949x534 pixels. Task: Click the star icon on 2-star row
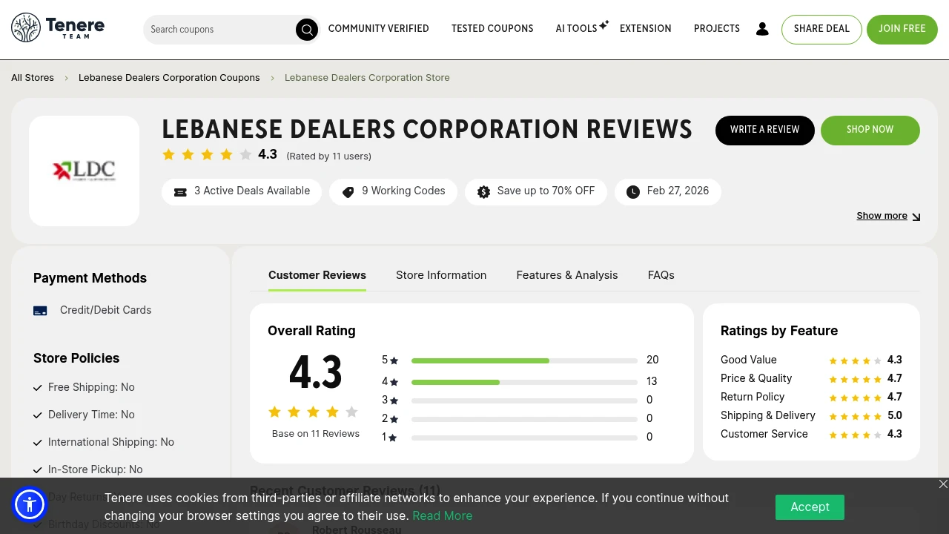point(394,420)
